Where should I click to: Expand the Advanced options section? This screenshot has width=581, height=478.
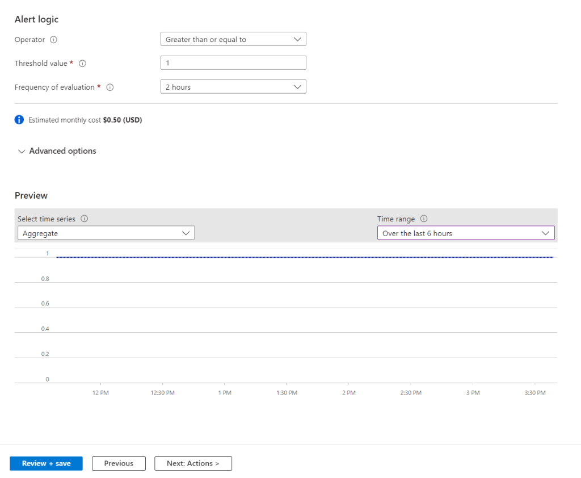click(57, 151)
